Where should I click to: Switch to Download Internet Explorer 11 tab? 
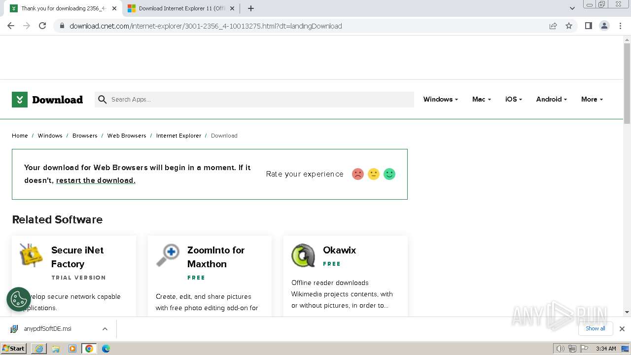tap(181, 8)
